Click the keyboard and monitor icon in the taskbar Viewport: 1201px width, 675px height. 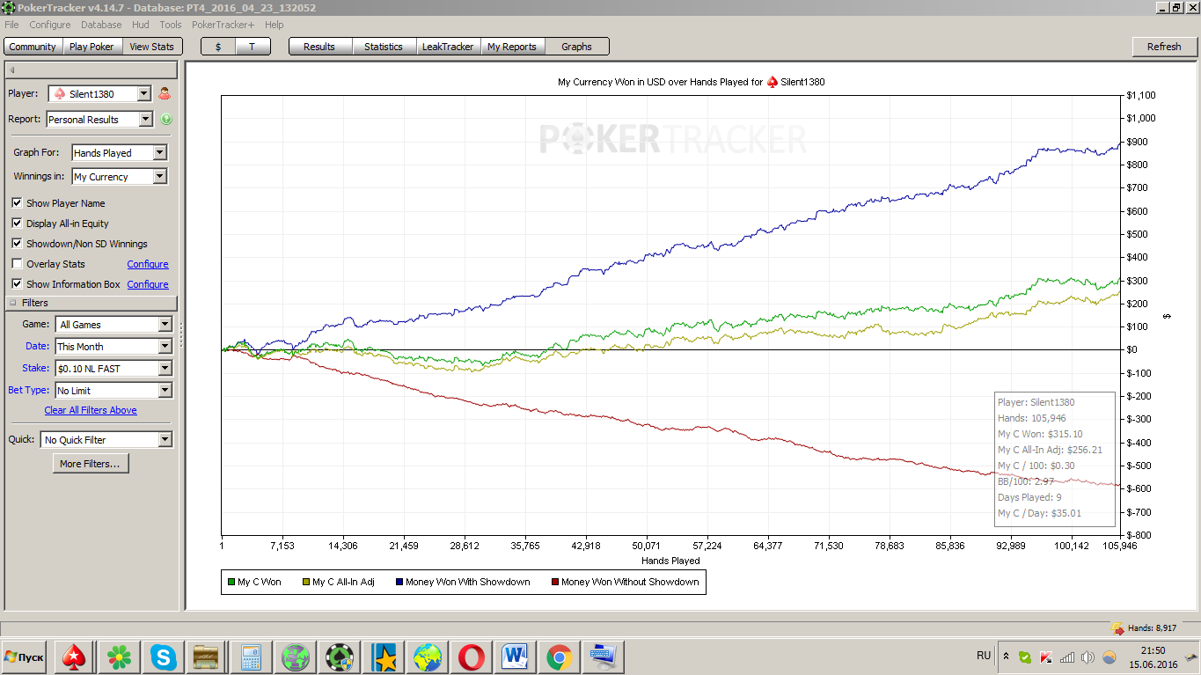604,657
